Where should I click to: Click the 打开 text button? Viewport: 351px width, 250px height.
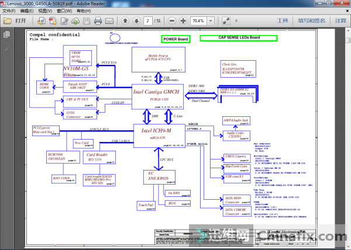click(x=20, y=21)
